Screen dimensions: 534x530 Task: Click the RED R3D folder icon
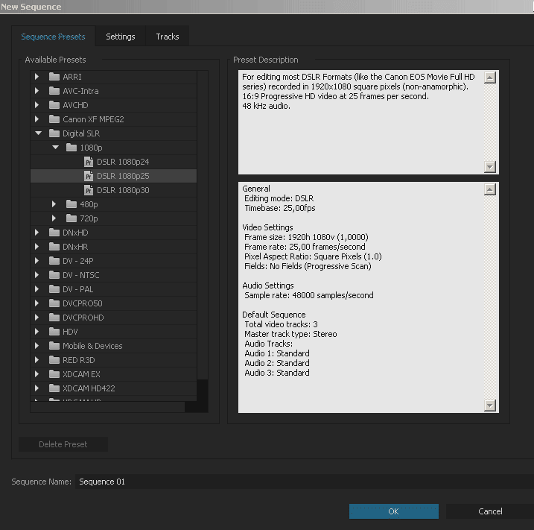click(x=54, y=359)
